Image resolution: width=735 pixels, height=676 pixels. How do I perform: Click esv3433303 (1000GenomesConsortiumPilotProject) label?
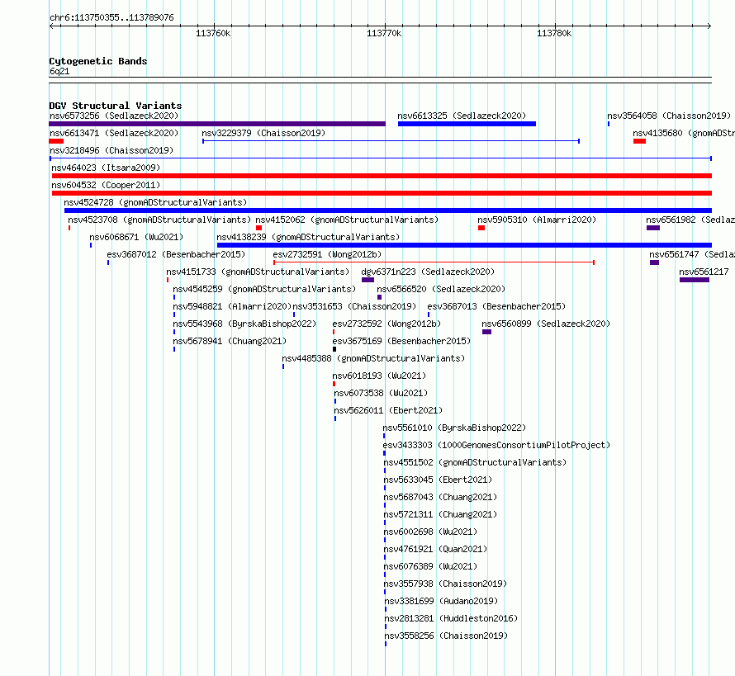496,445
